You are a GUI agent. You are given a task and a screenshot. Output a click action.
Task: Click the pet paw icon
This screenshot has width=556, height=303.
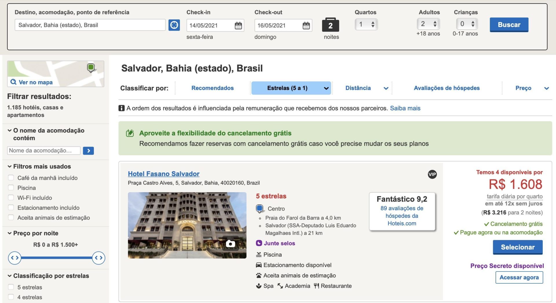tap(259, 275)
